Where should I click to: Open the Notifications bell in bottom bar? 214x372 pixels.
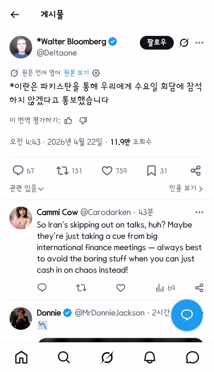(150, 357)
